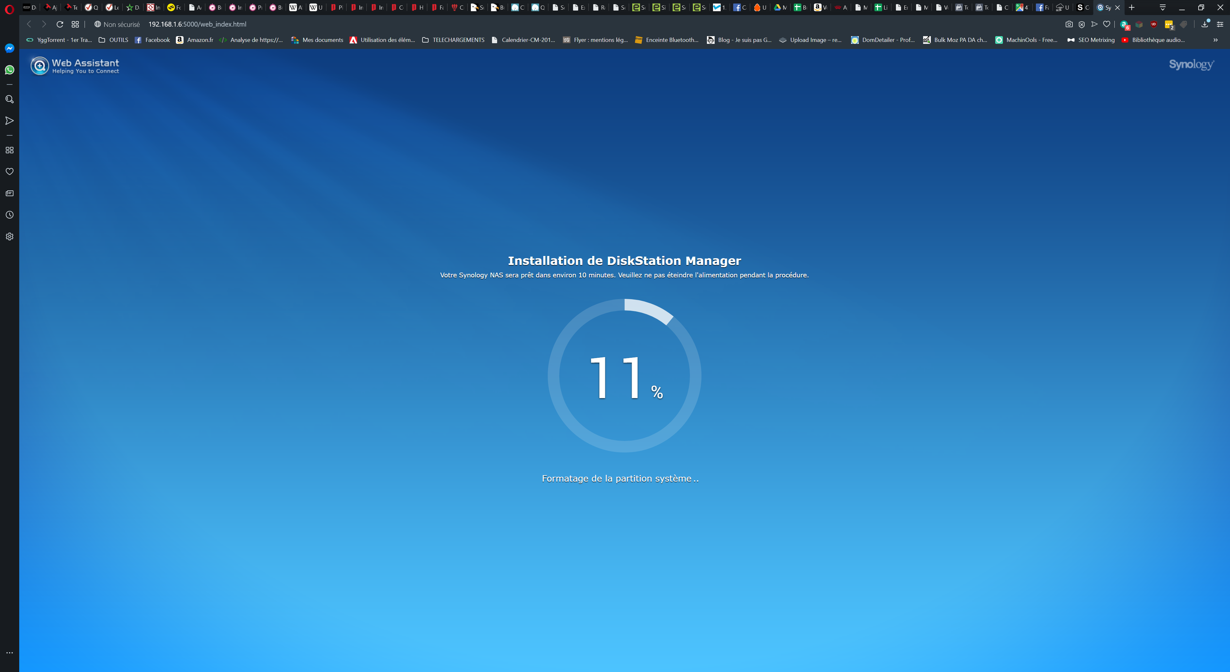The height and width of the screenshot is (672, 1230).
Task: Open the downloads panel icon
Action: 1205,24
